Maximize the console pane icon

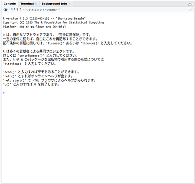[x=190, y=4]
